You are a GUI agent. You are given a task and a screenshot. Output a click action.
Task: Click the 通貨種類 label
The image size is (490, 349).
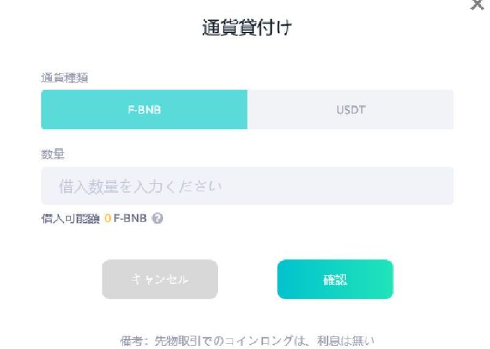(64, 78)
